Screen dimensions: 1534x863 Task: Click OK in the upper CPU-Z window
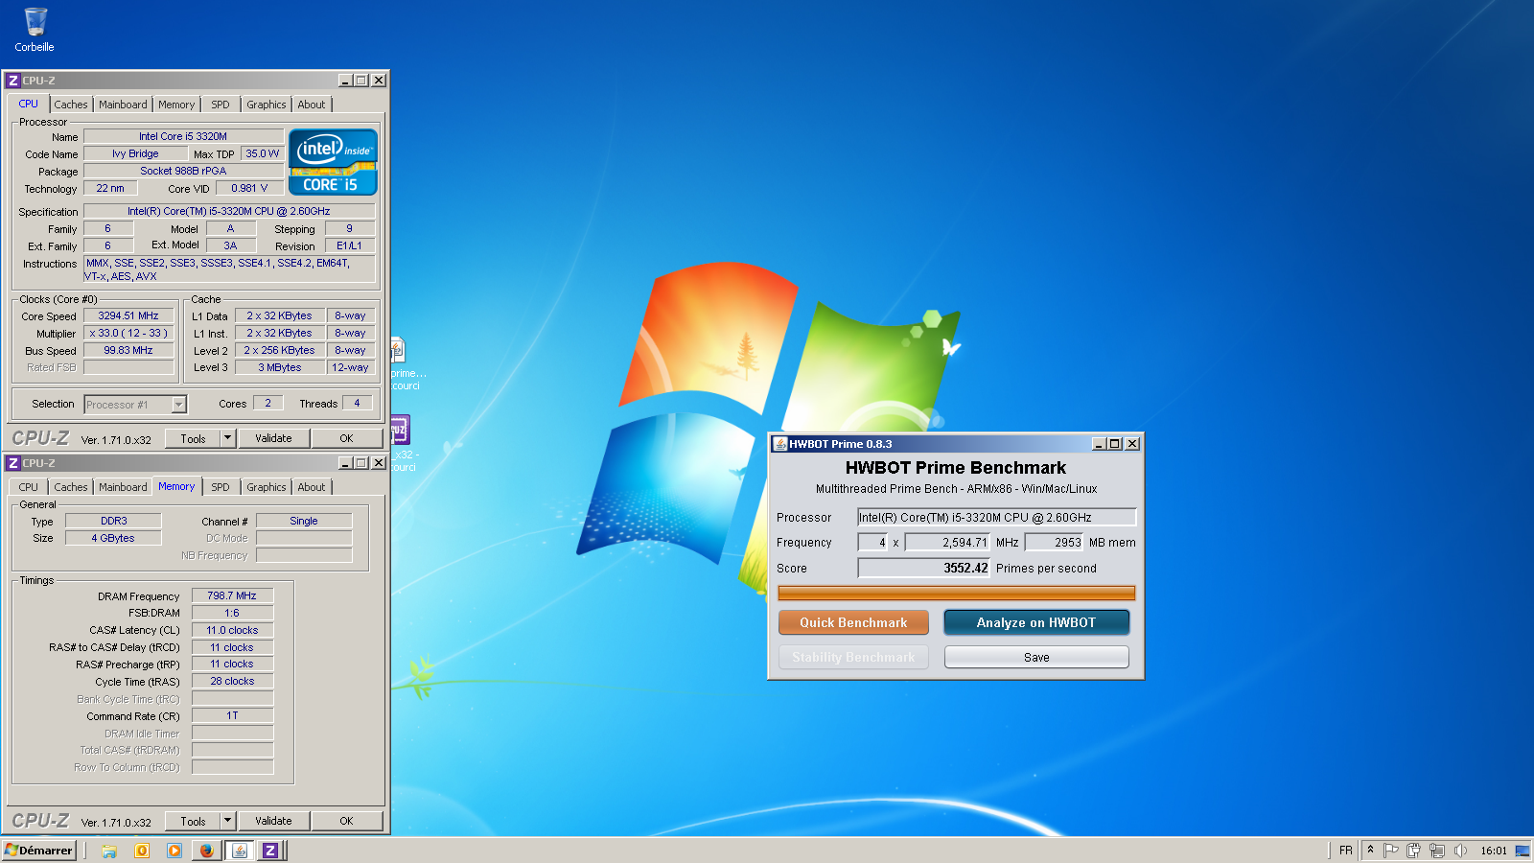pyautogui.click(x=346, y=438)
